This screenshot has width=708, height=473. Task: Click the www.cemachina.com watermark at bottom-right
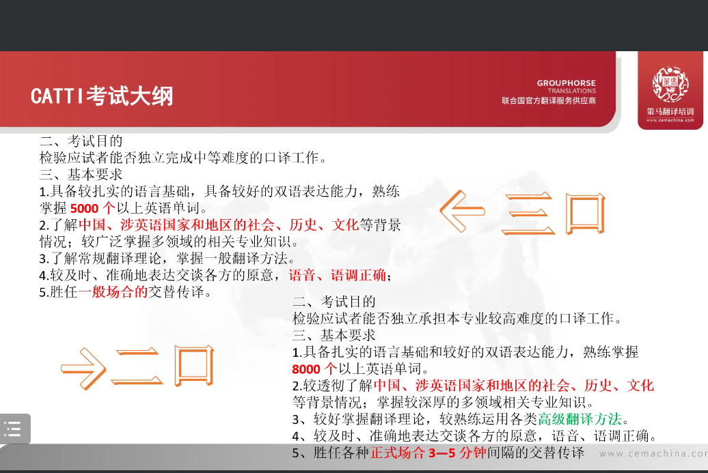tap(653, 453)
